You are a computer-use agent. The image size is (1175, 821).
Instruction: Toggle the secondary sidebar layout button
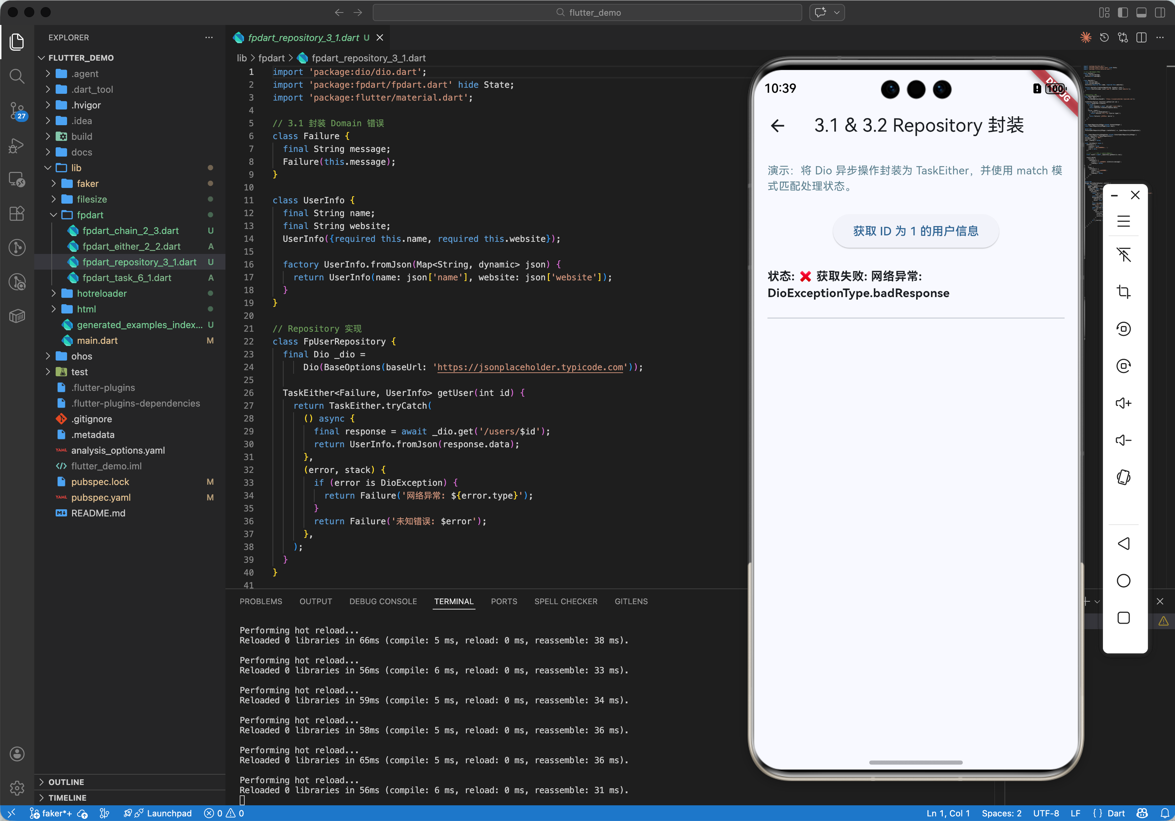point(1160,12)
